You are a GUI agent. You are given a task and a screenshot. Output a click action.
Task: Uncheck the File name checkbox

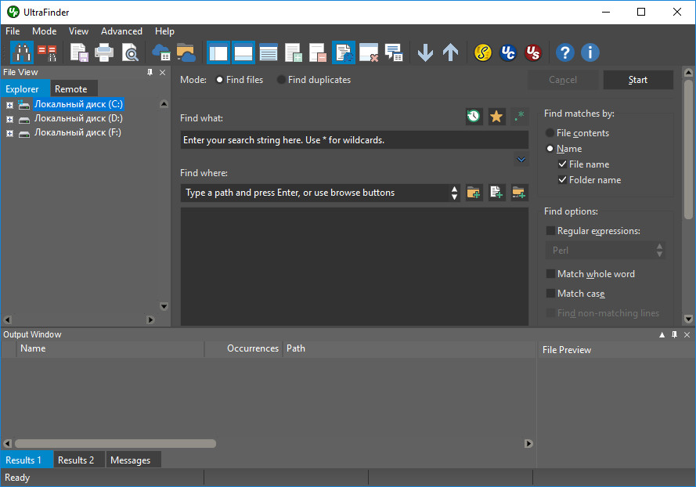click(x=562, y=164)
